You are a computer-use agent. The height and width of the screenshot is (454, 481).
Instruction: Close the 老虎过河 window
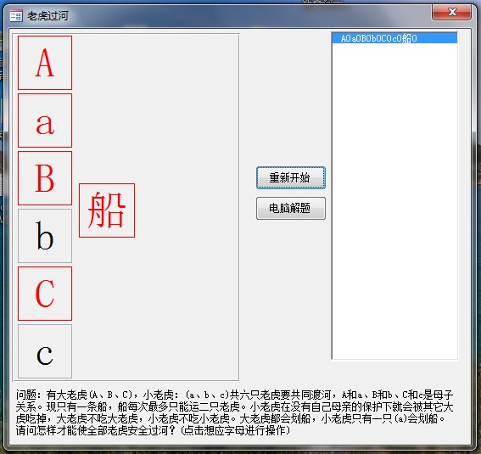click(451, 12)
